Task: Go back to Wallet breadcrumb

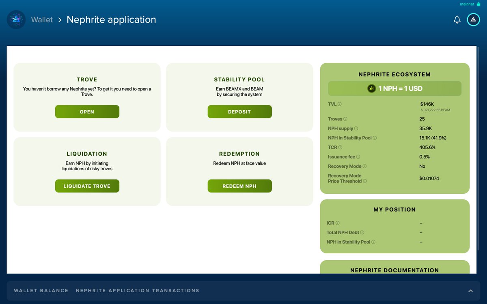Action: tap(42, 19)
